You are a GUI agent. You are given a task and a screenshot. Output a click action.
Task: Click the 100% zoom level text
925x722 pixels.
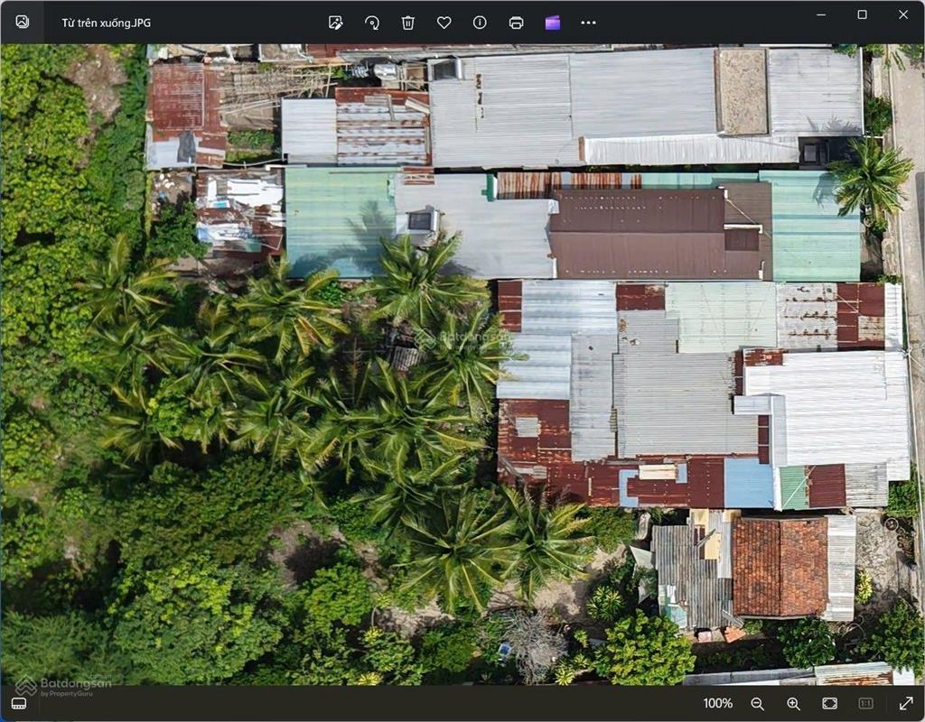(717, 704)
